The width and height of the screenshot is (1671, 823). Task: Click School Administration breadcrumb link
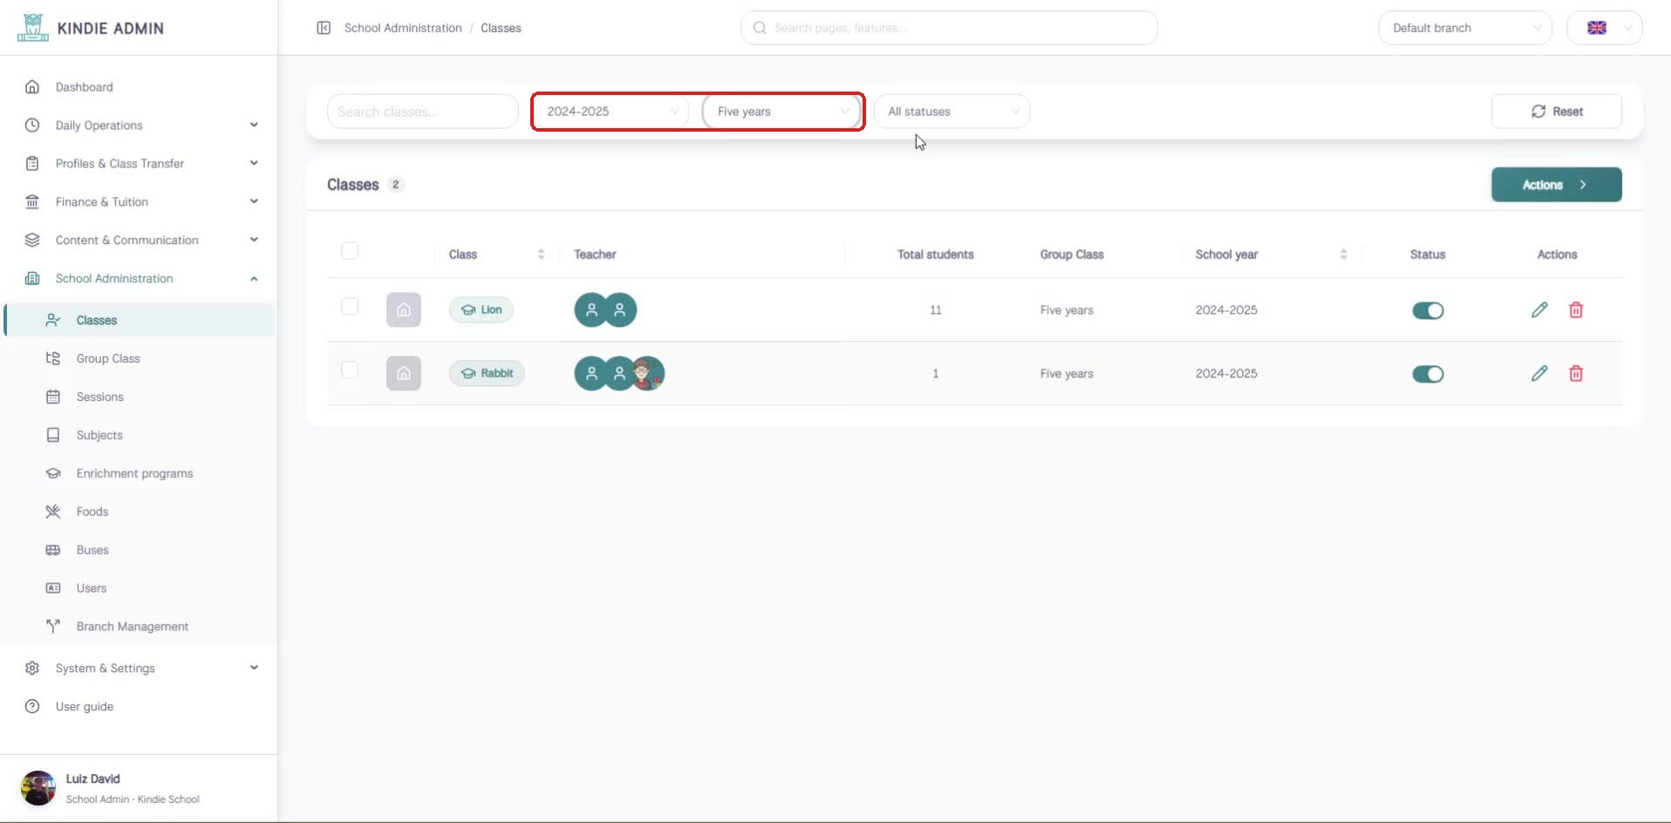point(403,28)
